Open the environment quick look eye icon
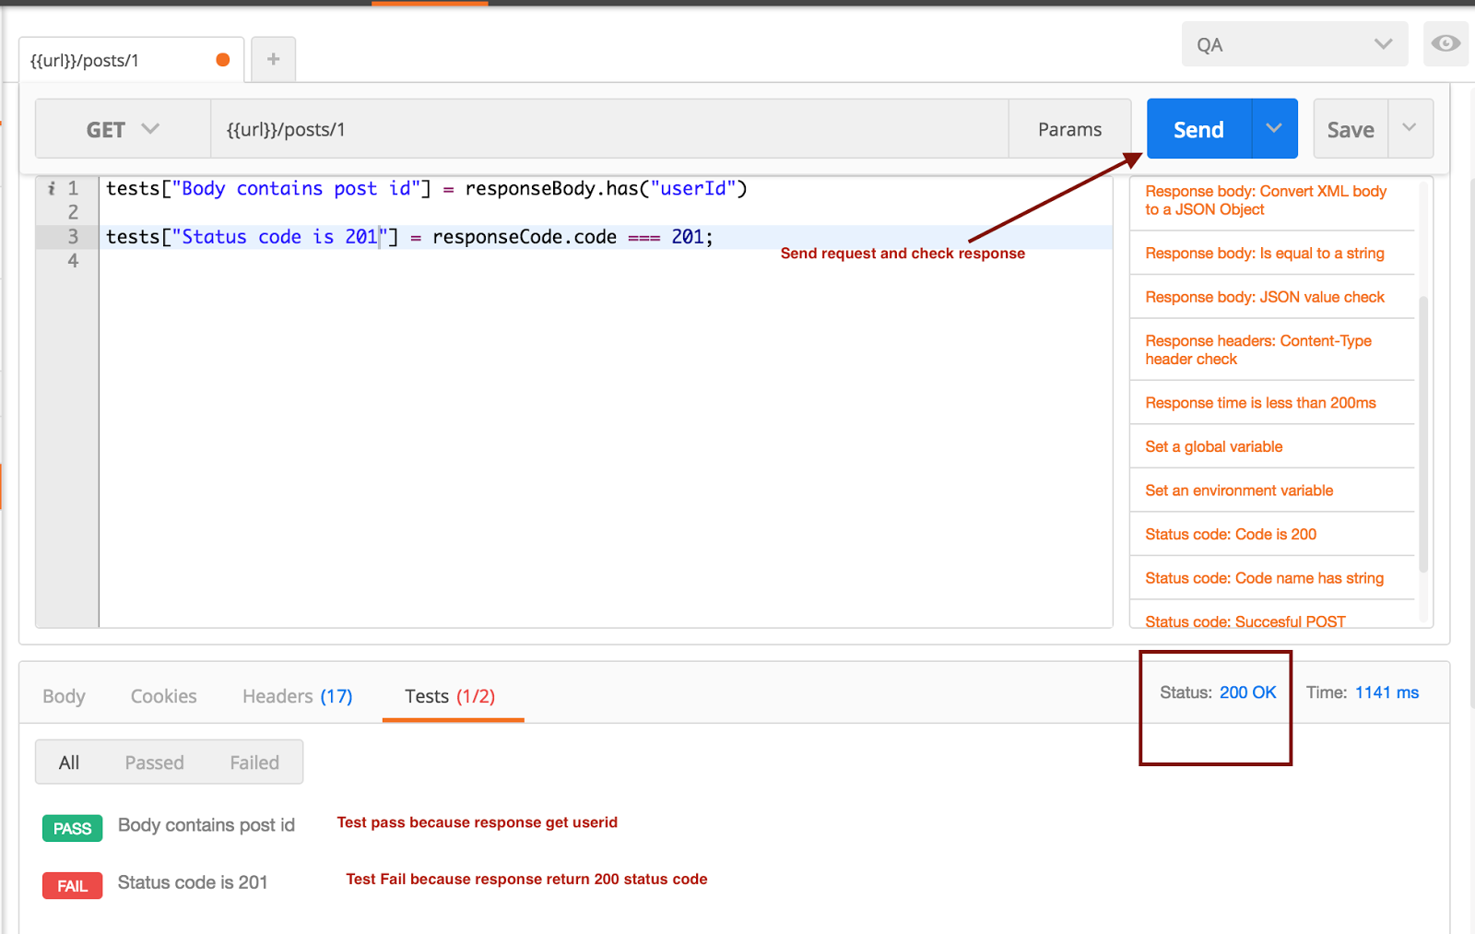The height and width of the screenshot is (934, 1475). click(1445, 43)
